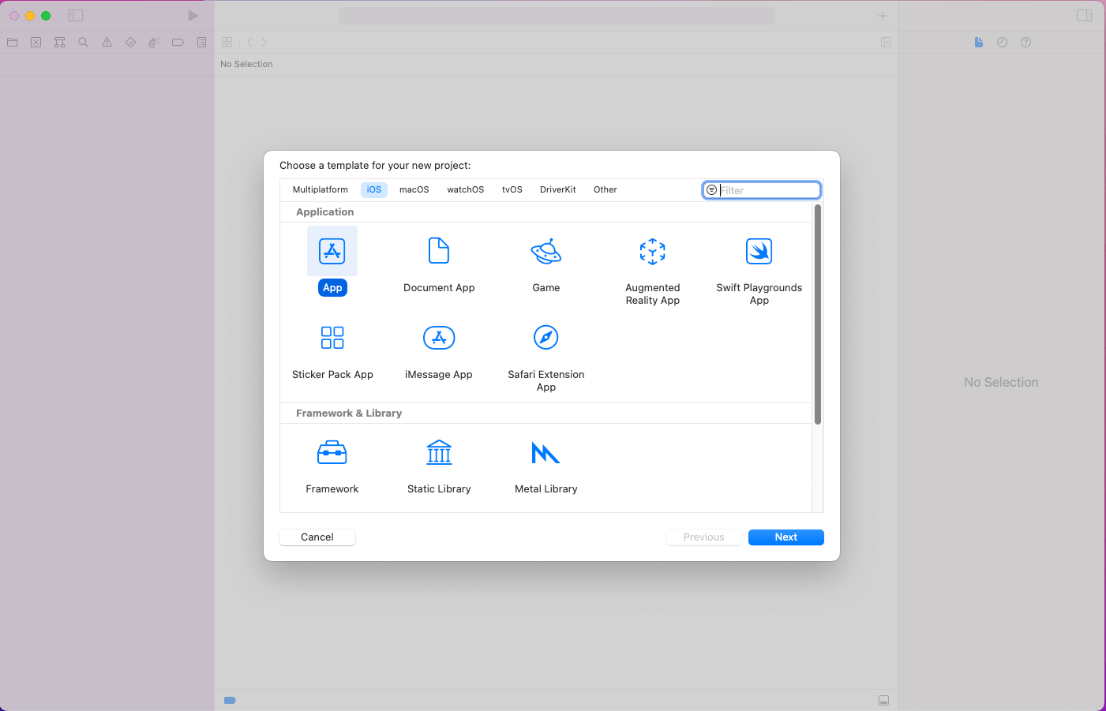Select the Sticker Pack App template
The width and height of the screenshot is (1106, 711).
point(332,339)
